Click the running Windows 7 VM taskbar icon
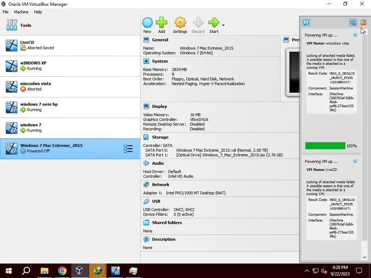 (x=116, y=271)
